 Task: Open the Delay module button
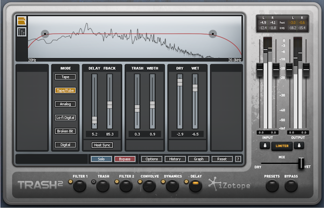(195, 186)
